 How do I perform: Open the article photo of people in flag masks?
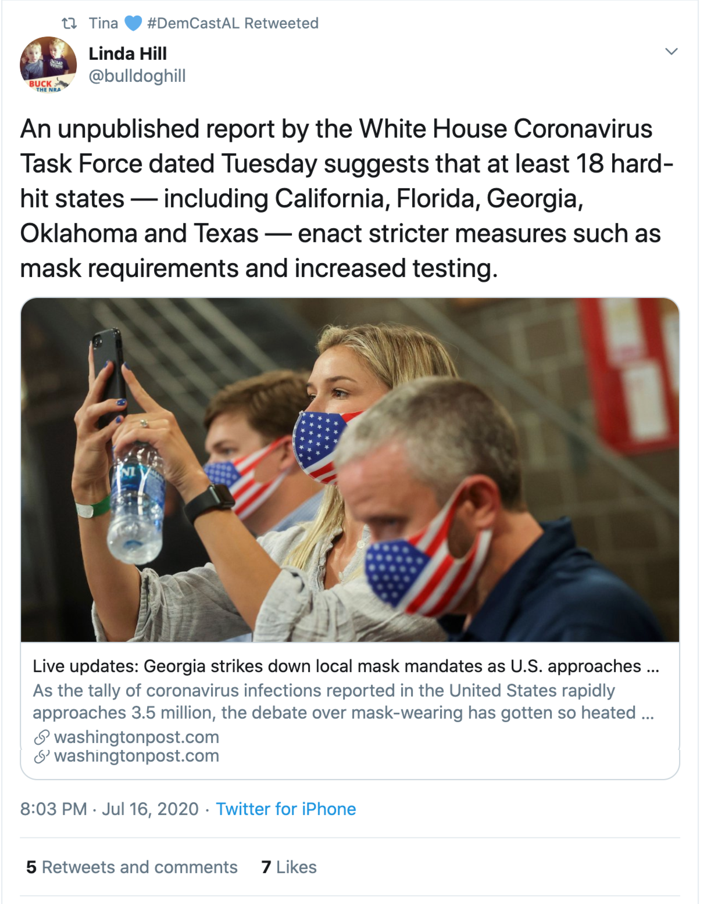(x=349, y=469)
